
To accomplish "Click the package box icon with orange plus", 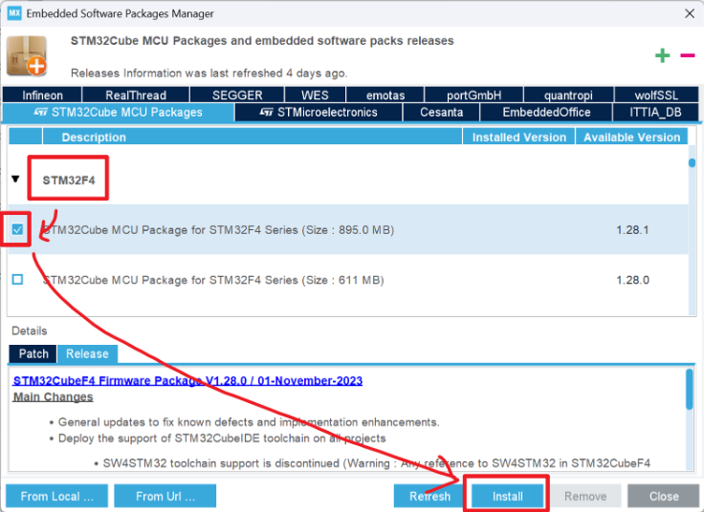I will (27, 55).
